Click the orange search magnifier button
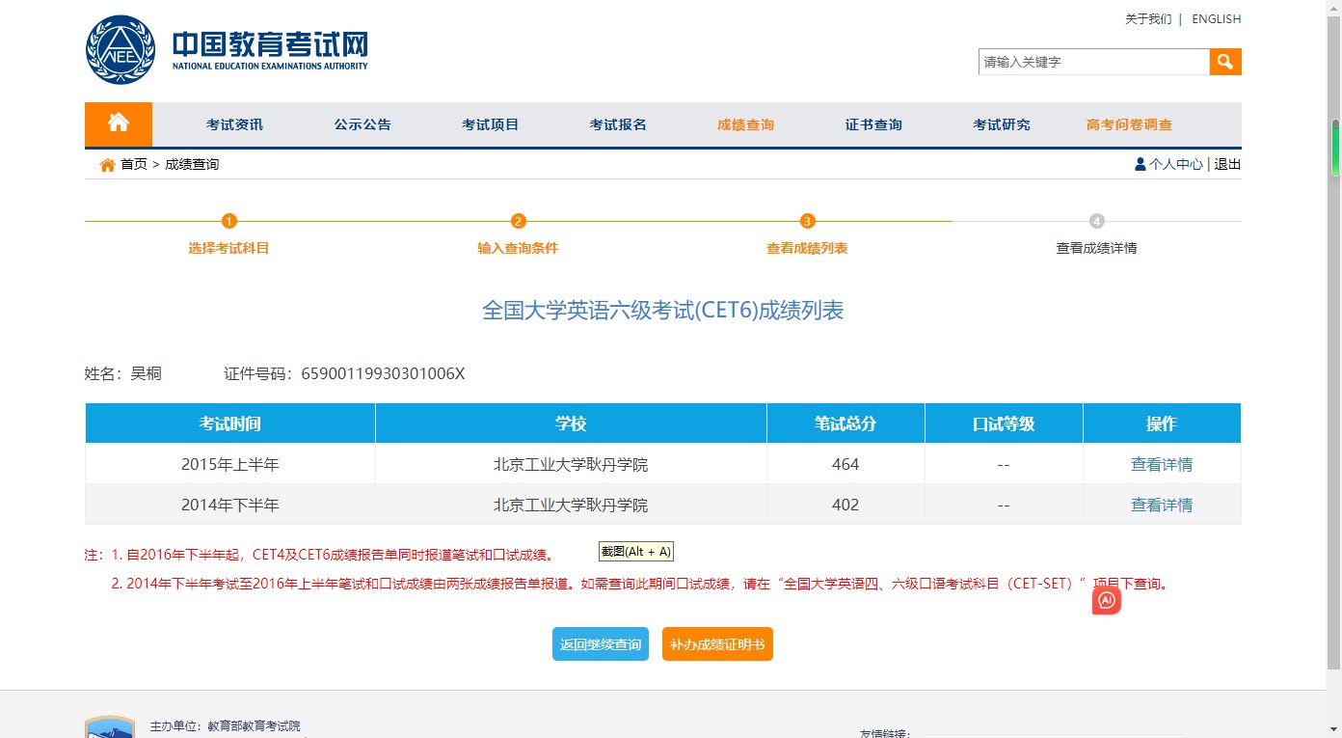 [1225, 62]
